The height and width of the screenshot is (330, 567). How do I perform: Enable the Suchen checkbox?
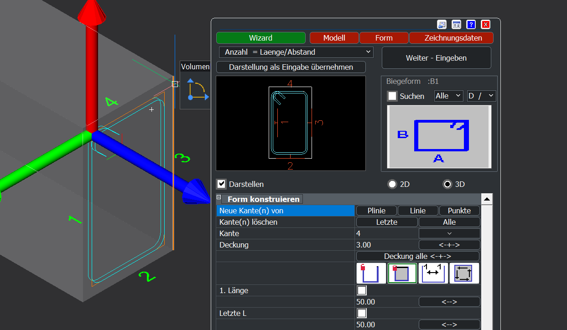pos(392,96)
